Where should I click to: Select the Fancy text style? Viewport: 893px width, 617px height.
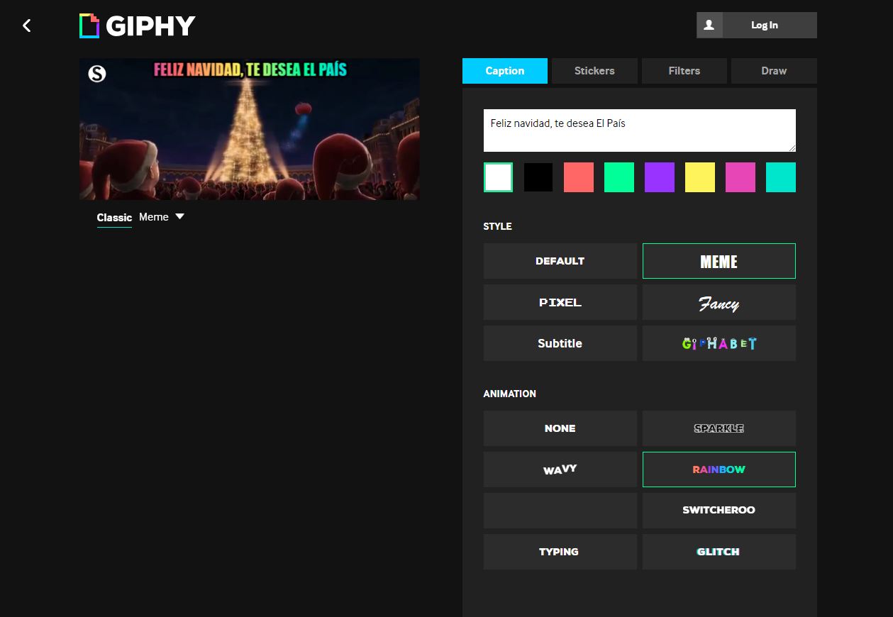click(x=719, y=302)
